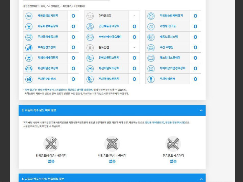This screenshot has height=182, width=243.
Task: Click the 차선이탈경고장치 icon
Action: (x=29, y=69)
